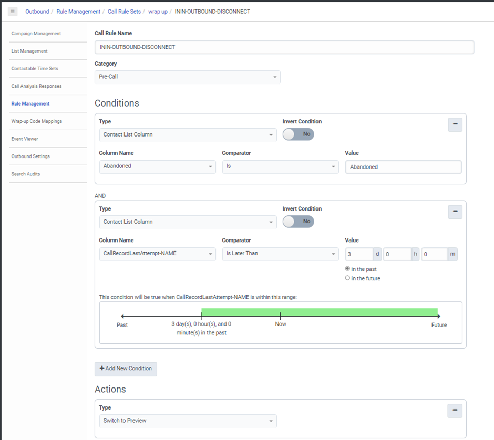Open Type dropdown of the second condition
This screenshot has width=494, height=440.
(x=188, y=222)
